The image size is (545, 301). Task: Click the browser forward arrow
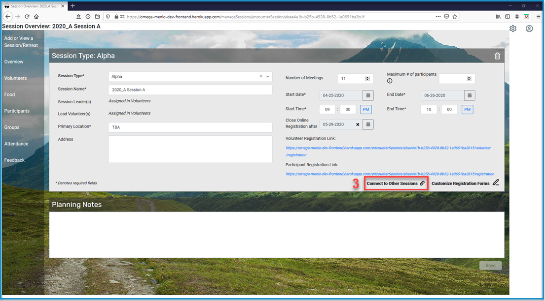(17, 16)
